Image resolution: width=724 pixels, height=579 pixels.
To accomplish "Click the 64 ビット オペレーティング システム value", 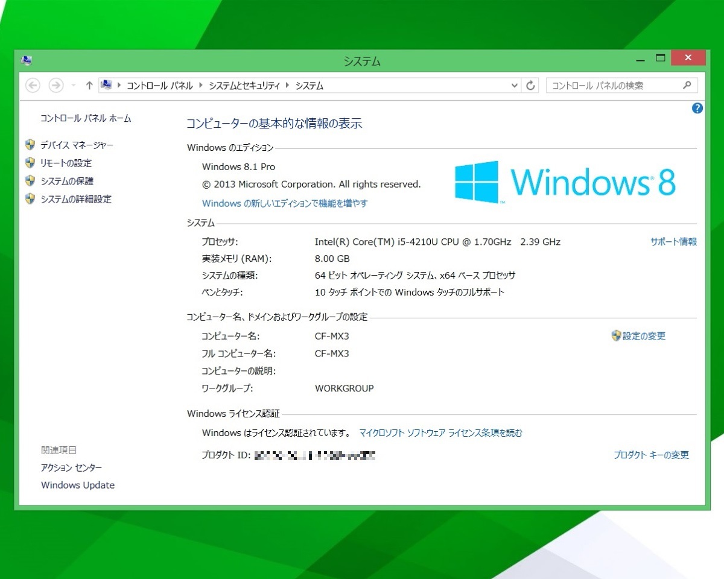I will coord(415,276).
